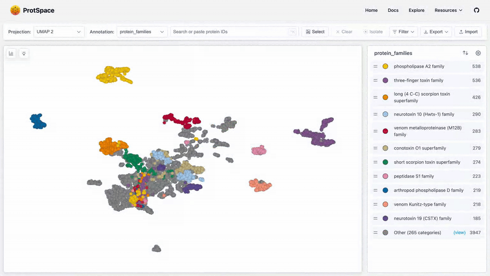Click the lightbulb tips icon
This screenshot has width=490, height=276.
[x=24, y=53]
